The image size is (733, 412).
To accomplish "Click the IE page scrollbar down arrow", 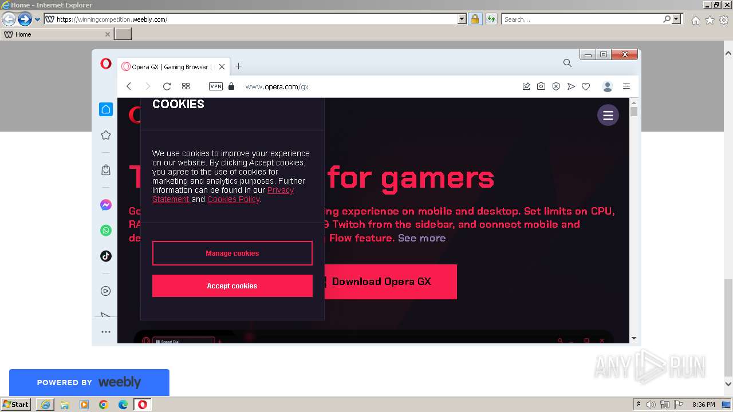I will point(728,384).
